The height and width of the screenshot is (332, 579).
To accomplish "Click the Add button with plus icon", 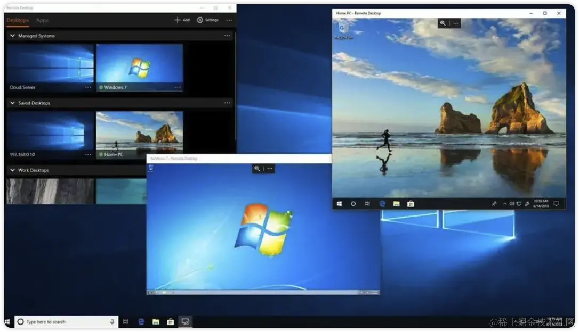I will [x=182, y=20].
